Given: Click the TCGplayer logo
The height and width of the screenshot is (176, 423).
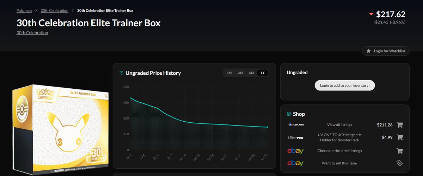Looking at the screenshot, I should (x=295, y=125).
